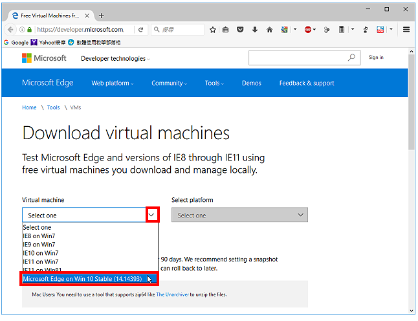Screen dimensions: 418x321
Task: Choose IE10 on Win7 option
Action: click(91, 253)
